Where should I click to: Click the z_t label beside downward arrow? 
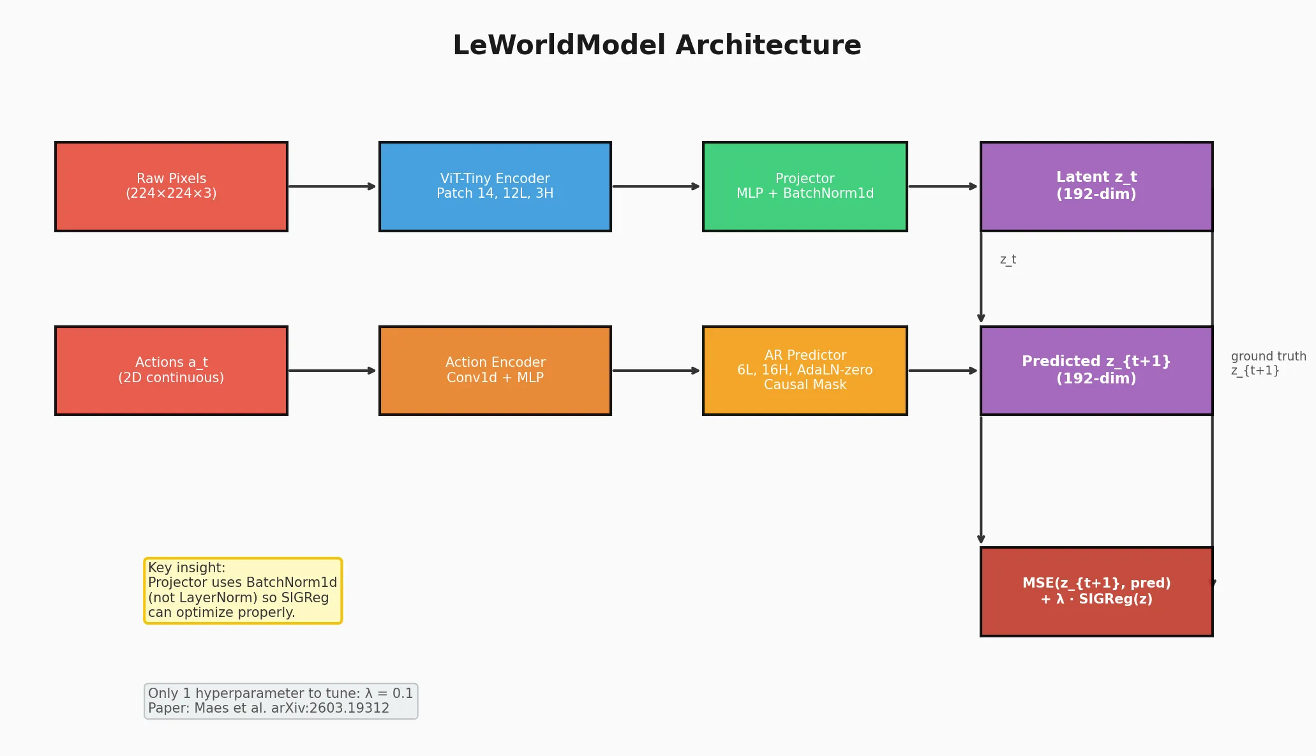pyautogui.click(x=1008, y=260)
